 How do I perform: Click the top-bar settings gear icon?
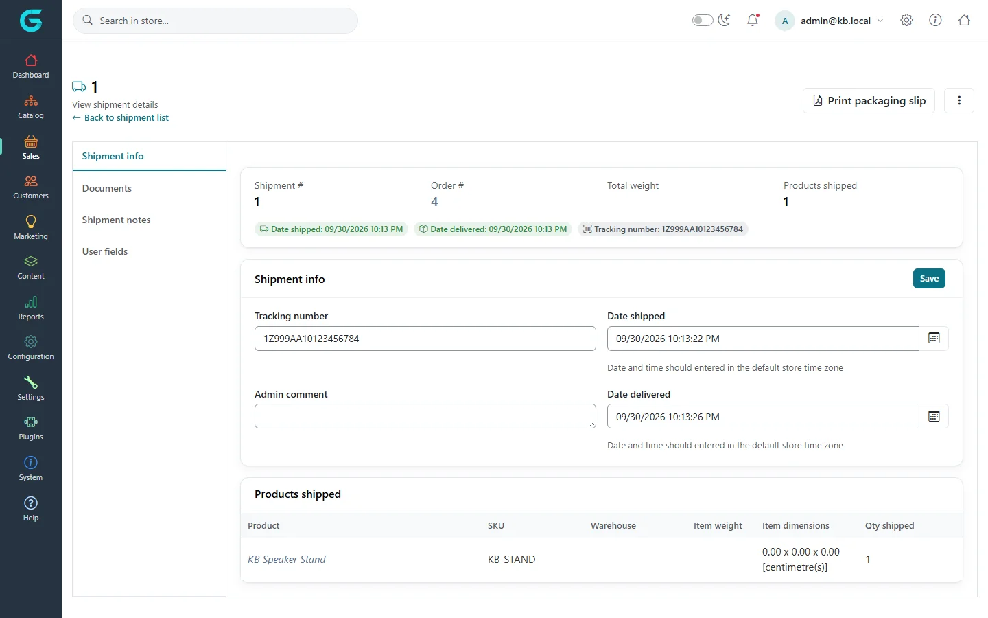pos(906,21)
